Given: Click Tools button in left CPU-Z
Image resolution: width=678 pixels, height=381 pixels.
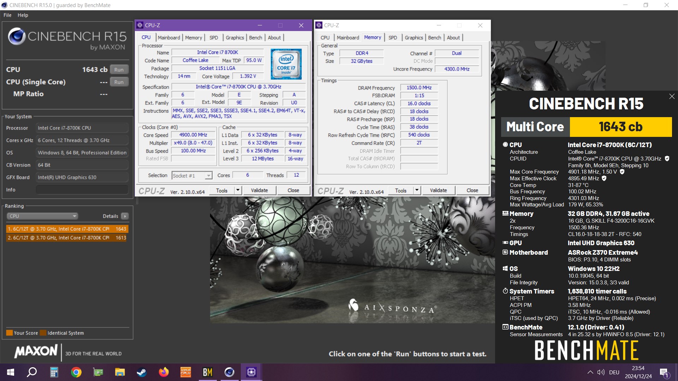Looking at the screenshot, I should [222, 190].
